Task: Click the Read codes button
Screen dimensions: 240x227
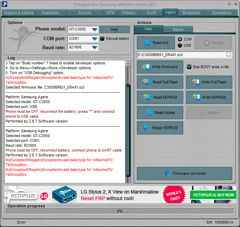Action: coord(160,112)
